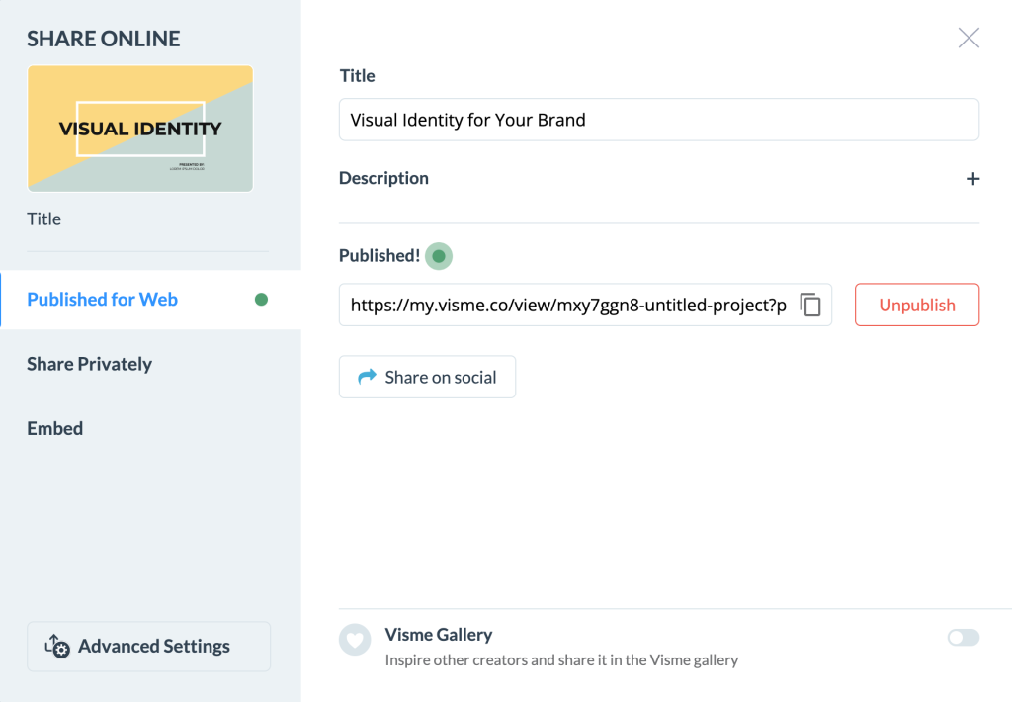This screenshot has width=1012, height=702.
Task: Click the heart icon beside Visme Gallery
Action: click(x=355, y=640)
